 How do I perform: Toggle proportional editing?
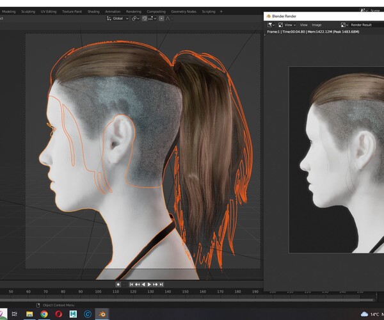click(161, 19)
